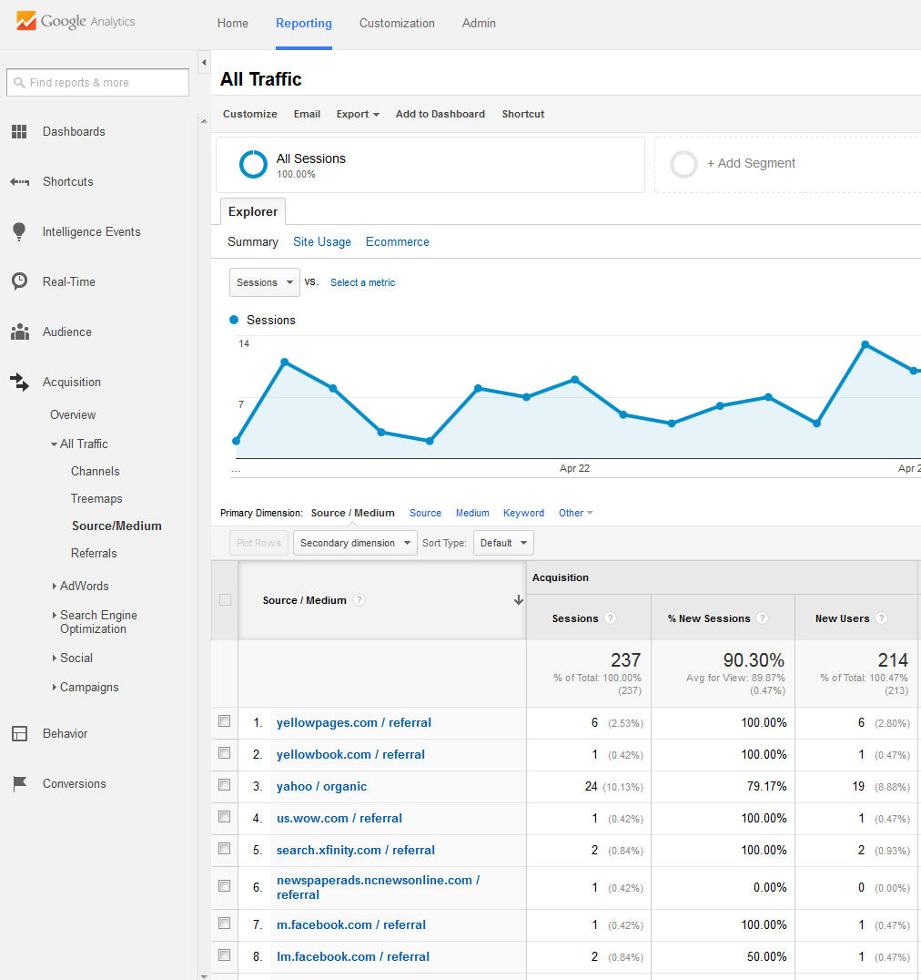
Task: Open Dashboards grid icon in sidebar
Action: pos(19,131)
